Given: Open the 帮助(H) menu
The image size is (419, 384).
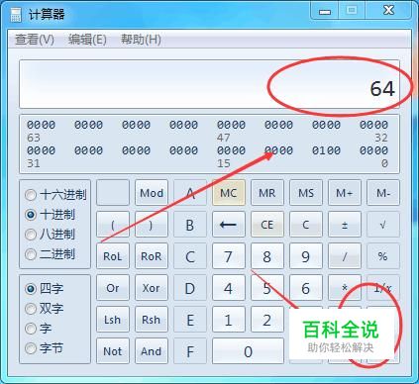Looking at the screenshot, I should [141, 40].
